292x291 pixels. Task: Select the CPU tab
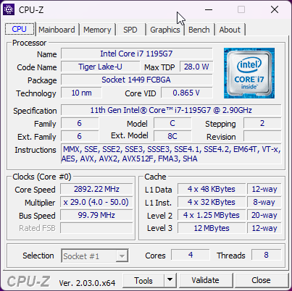click(x=20, y=29)
